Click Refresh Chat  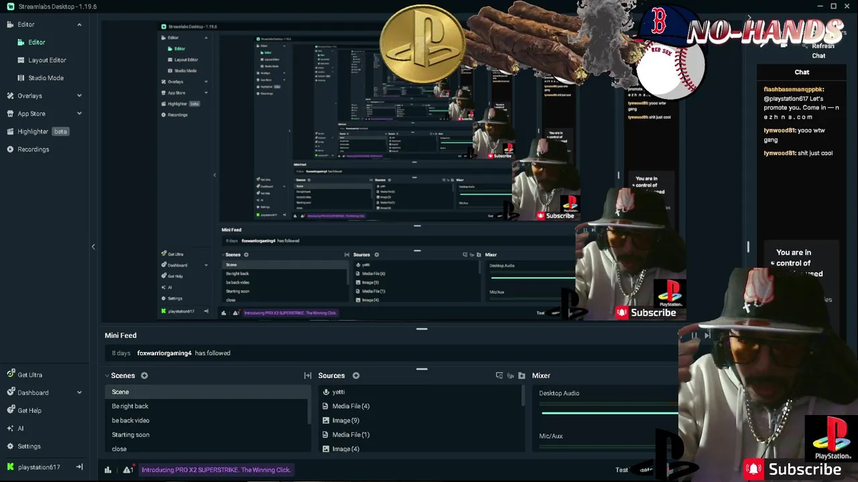(819, 51)
